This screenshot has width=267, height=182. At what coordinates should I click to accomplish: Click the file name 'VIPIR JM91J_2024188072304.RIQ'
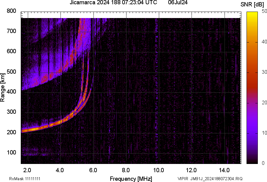coord(210,179)
